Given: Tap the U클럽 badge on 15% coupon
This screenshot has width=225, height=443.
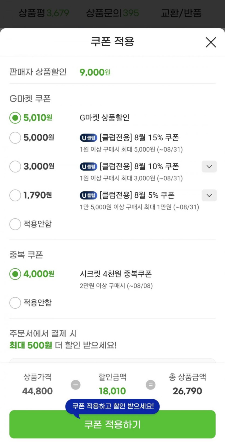Looking at the screenshot, I should [88, 138].
